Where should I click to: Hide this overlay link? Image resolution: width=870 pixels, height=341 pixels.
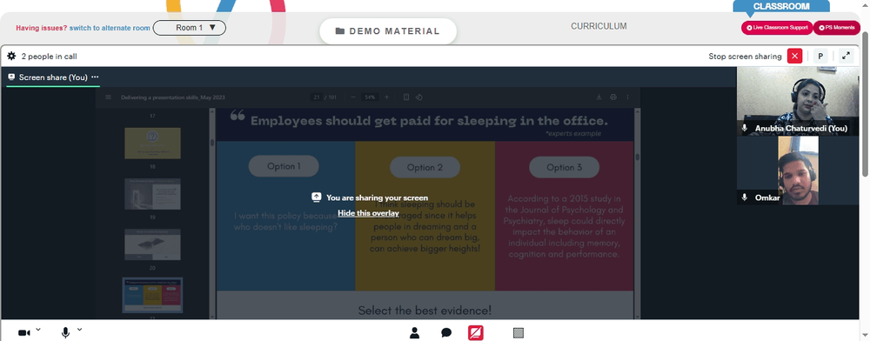point(368,213)
